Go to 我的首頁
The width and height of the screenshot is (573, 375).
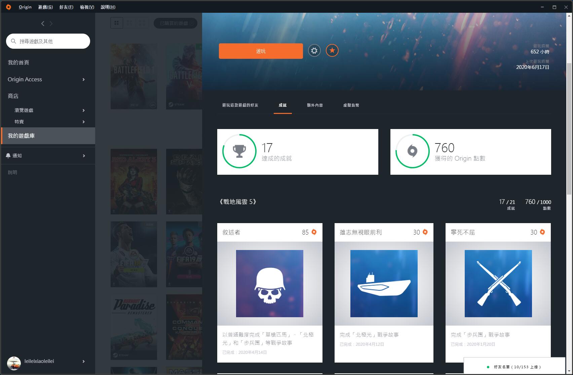[x=18, y=62]
